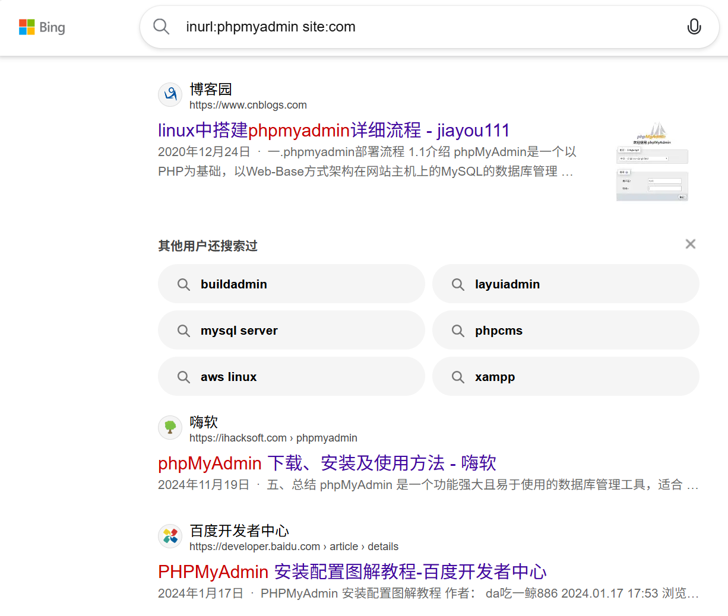The image size is (728, 616).
Task: Click the 2020年12月24日 cnblogs snippet text
Action: 367,161
